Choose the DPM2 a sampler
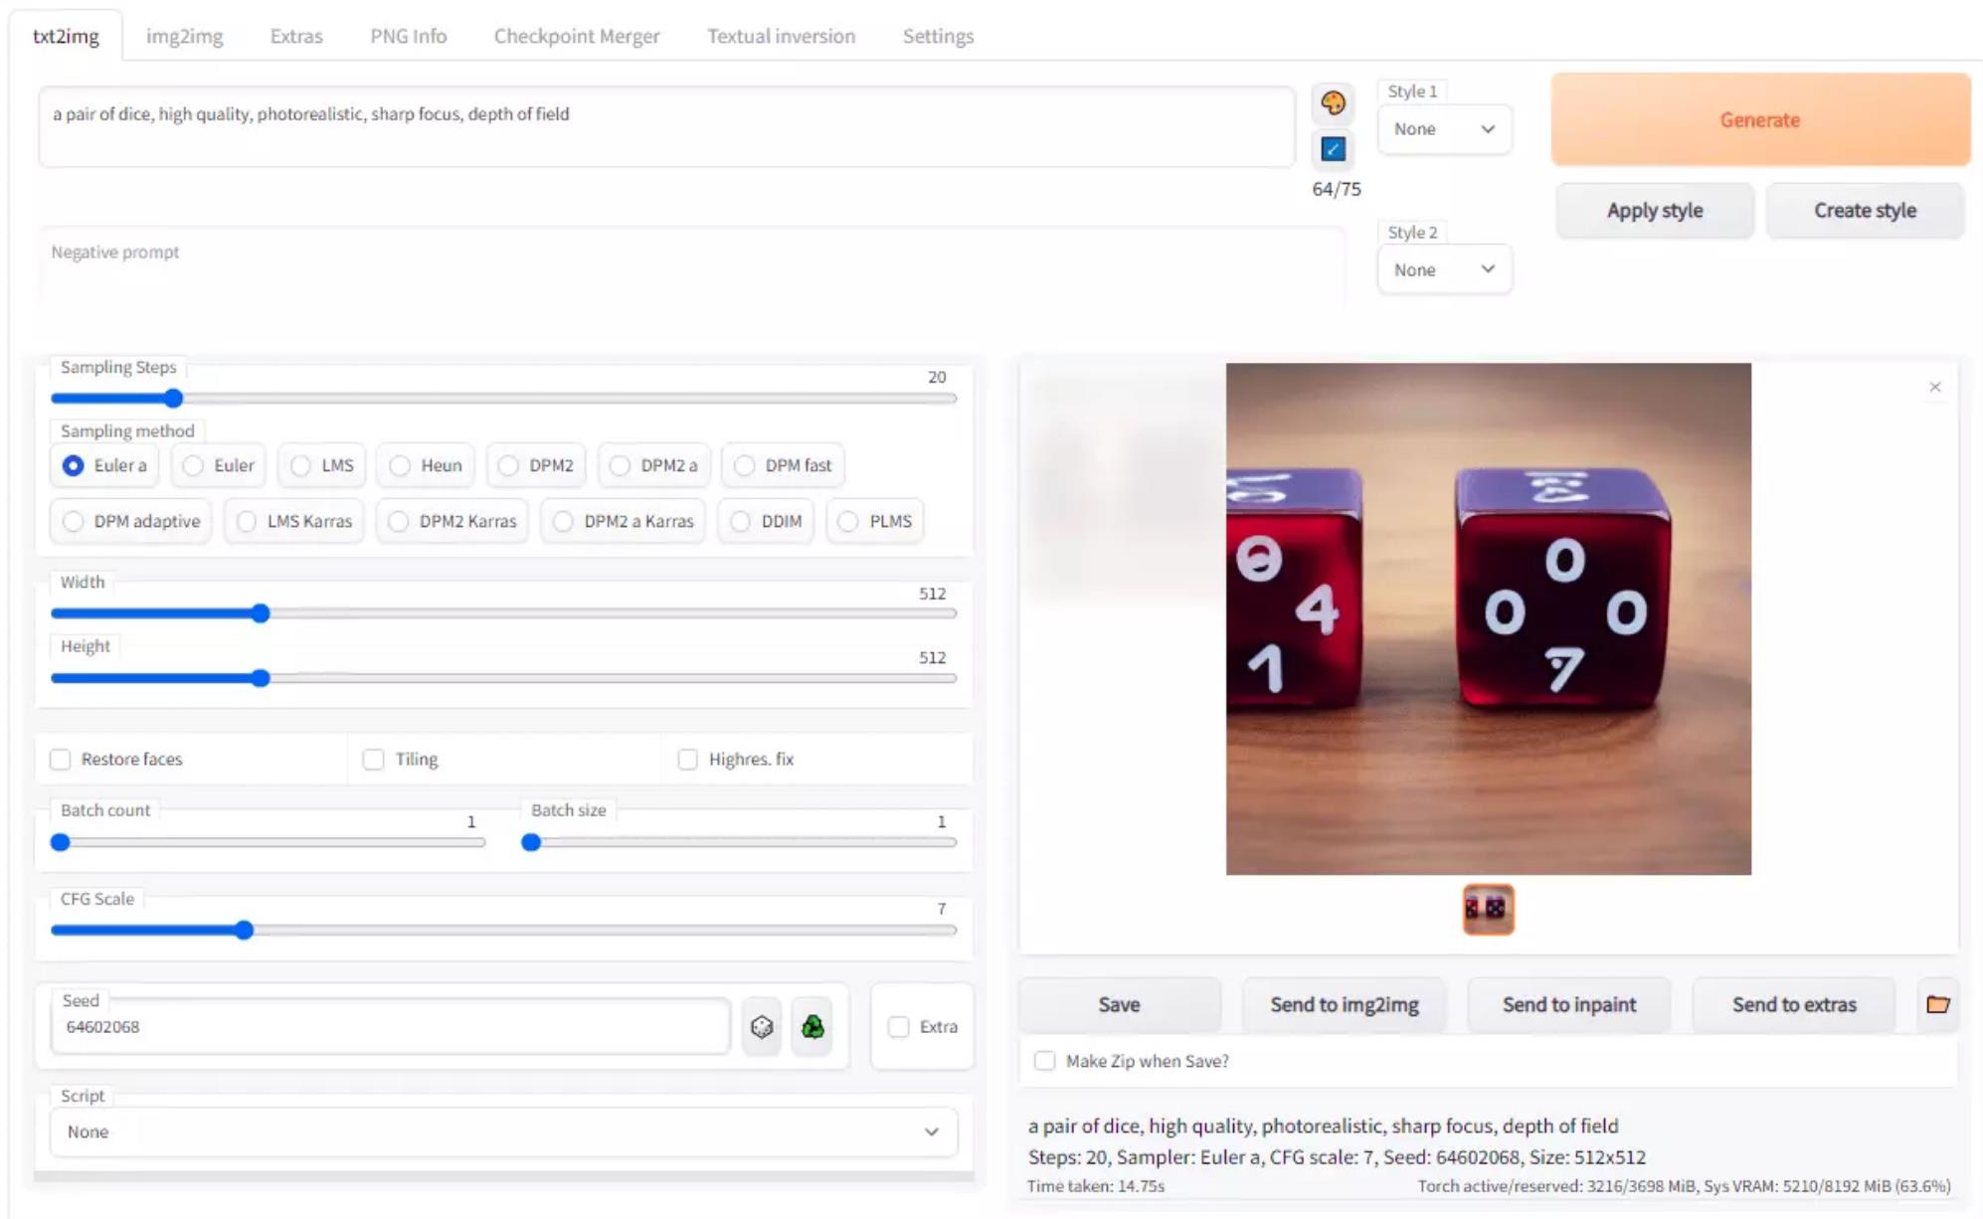This screenshot has width=1983, height=1219. pos(654,465)
